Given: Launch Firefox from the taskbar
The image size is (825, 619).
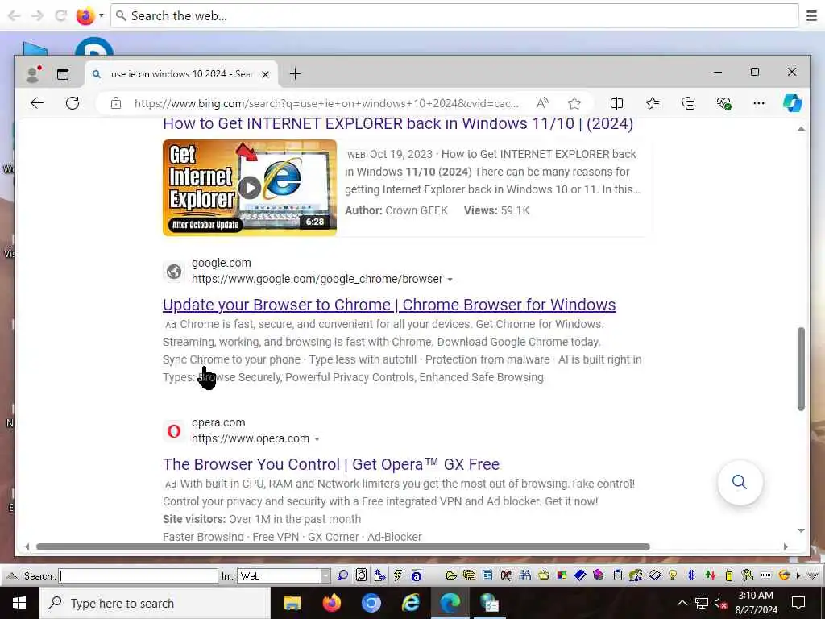Looking at the screenshot, I should point(331,603).
